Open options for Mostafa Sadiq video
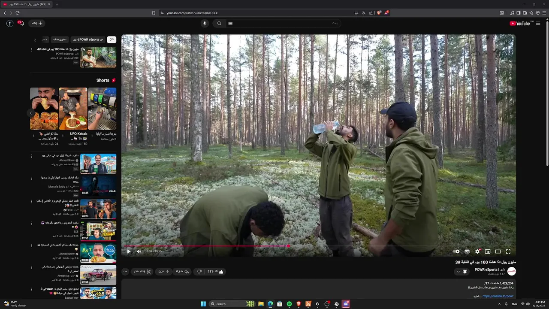The width and height of the screenshot is (549, 309). pos(31,178)
